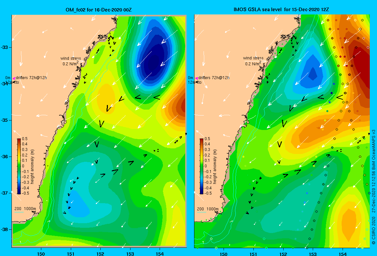Click the -36 latitude label
The height and width of the screenshot is (256, 377).
[4, 157]
